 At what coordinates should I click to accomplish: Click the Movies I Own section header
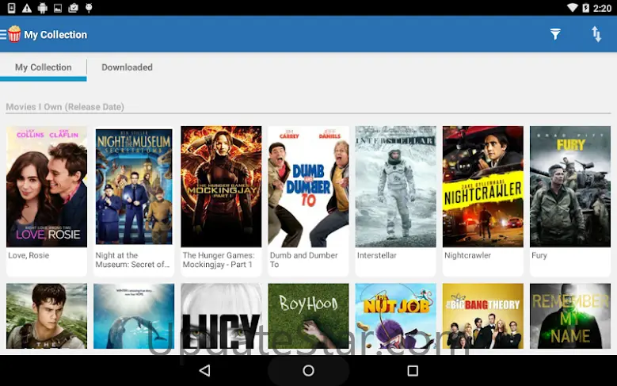pyautogui.click(x=65, y=107)
